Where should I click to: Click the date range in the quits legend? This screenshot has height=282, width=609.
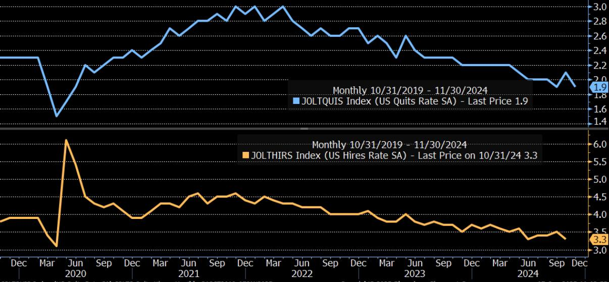coord(410,90)
